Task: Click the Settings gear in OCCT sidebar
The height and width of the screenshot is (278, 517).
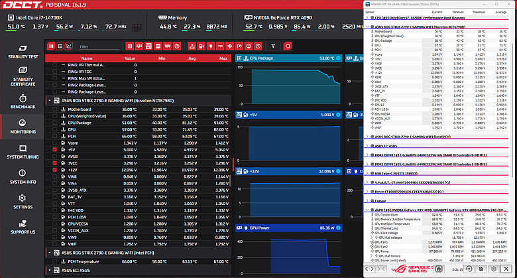Action: [x=22, y=198]
